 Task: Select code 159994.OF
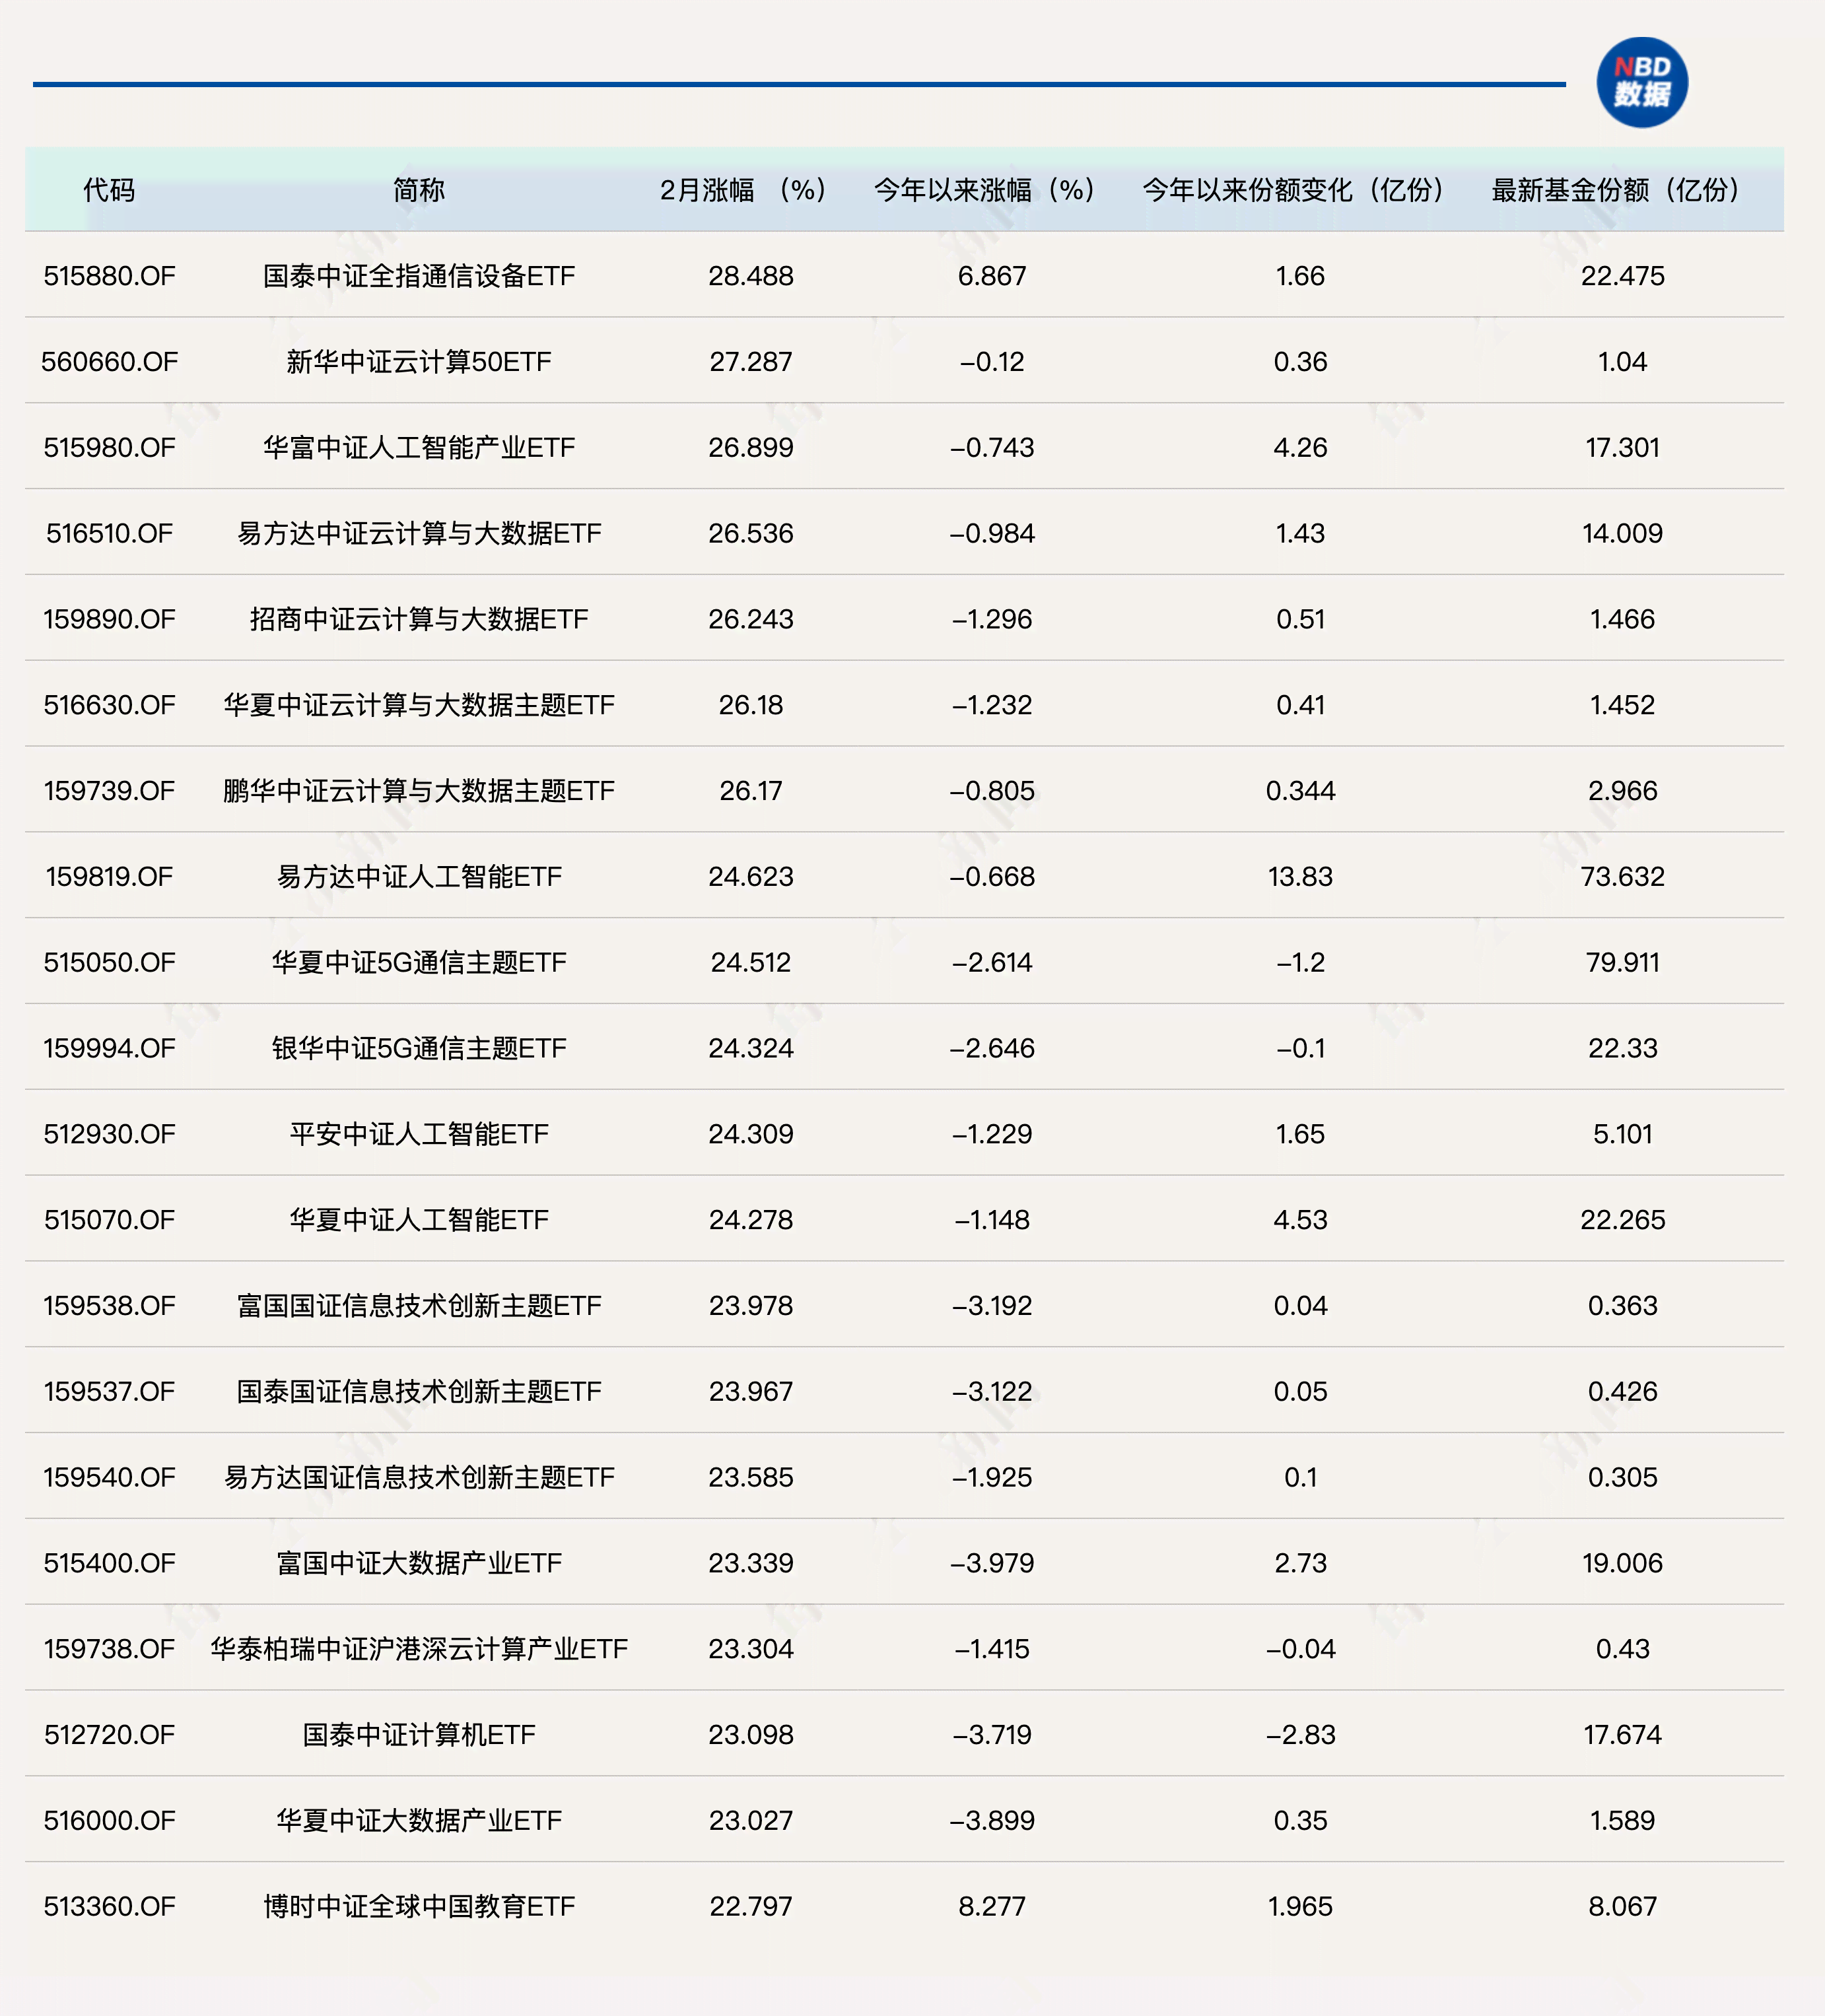click(x=109, y=1048)
